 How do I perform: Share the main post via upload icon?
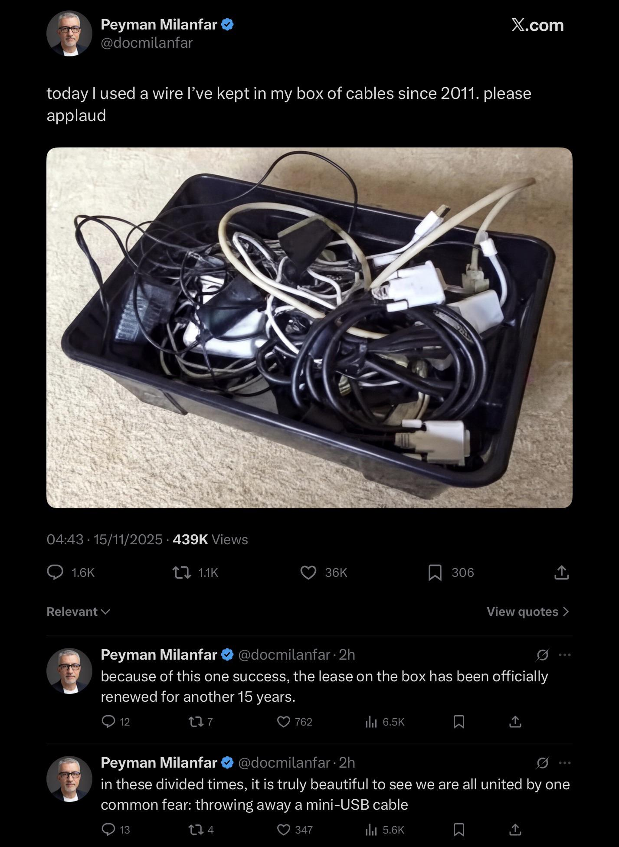561,572
